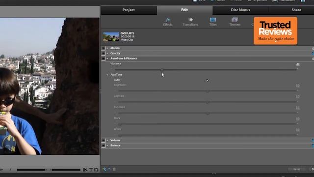
Task: Toggle the AutoTone & Vibrance effect eye
Action: 104,59
